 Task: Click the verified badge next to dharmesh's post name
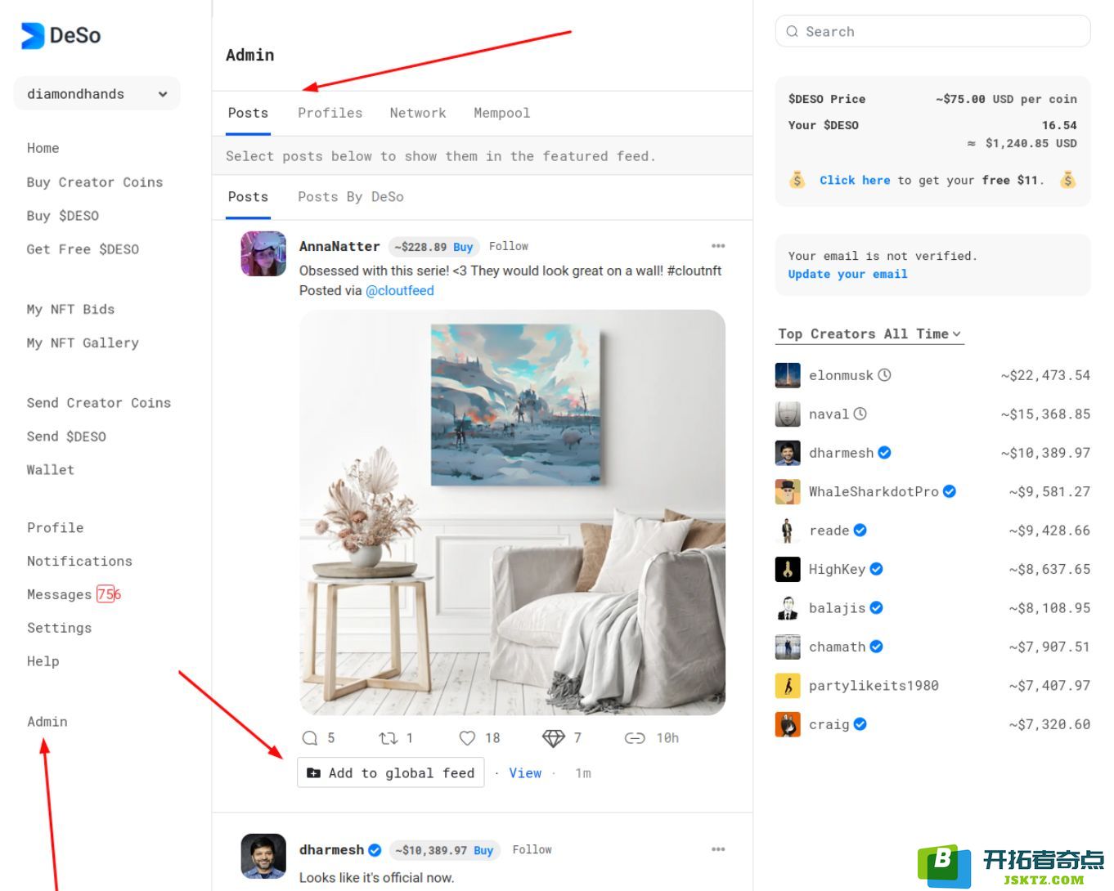375,850
